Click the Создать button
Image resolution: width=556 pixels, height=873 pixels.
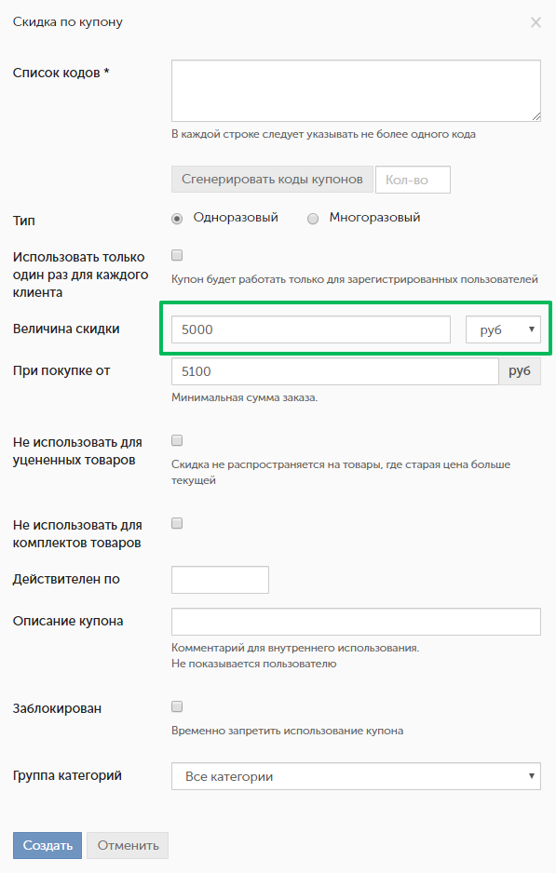[47, 845]
